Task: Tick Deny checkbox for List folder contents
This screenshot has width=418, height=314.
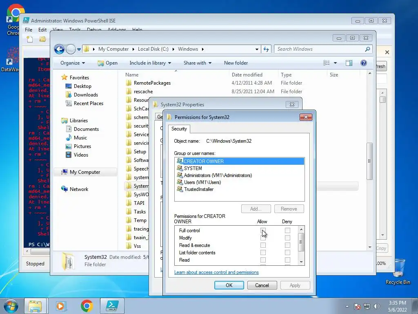Action: 287,252
